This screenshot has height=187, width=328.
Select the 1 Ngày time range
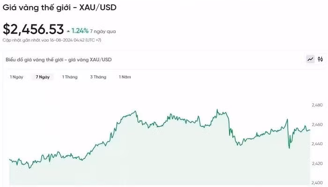coord(16,77)
